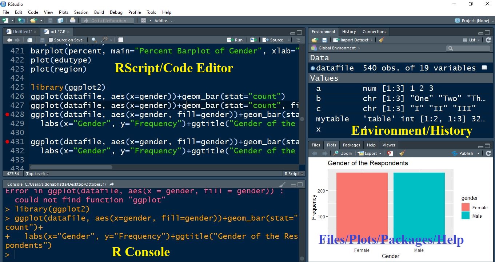
Task: Click the Male teal legend swatch
Action: point(466,215)
